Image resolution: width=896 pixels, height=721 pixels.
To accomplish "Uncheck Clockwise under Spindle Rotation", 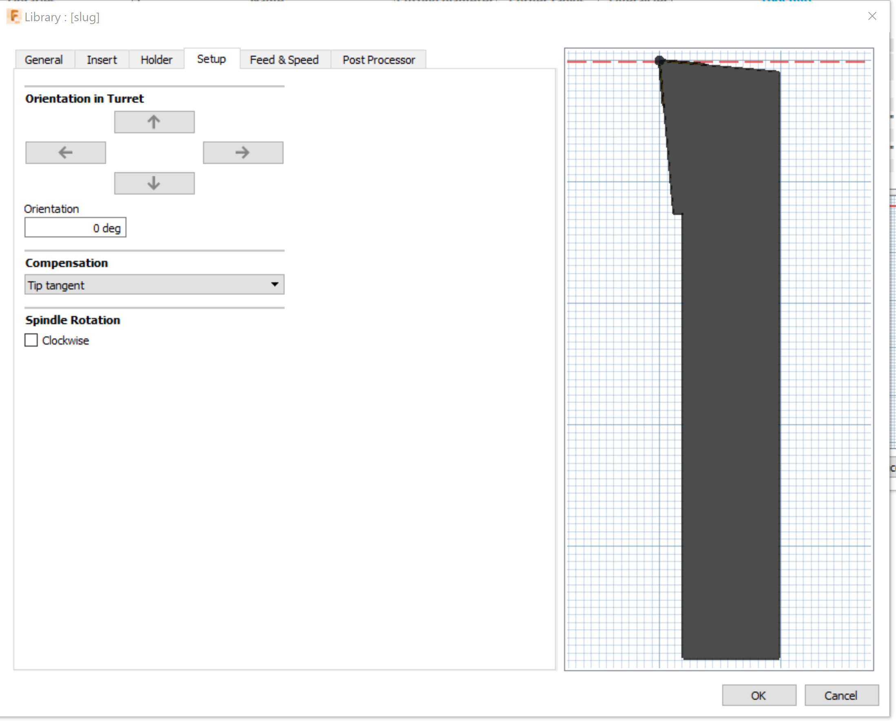I will (x=31, y=340).
